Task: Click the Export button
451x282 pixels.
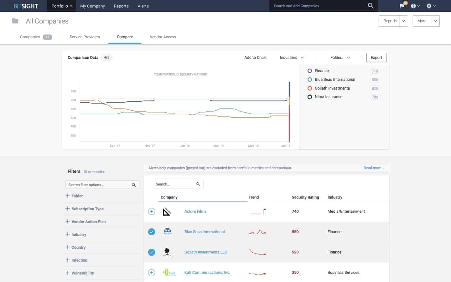Action: pos(376,58)
